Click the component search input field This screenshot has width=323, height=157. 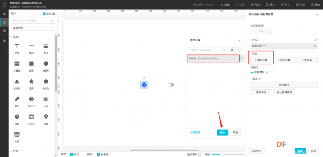[33, 21]
